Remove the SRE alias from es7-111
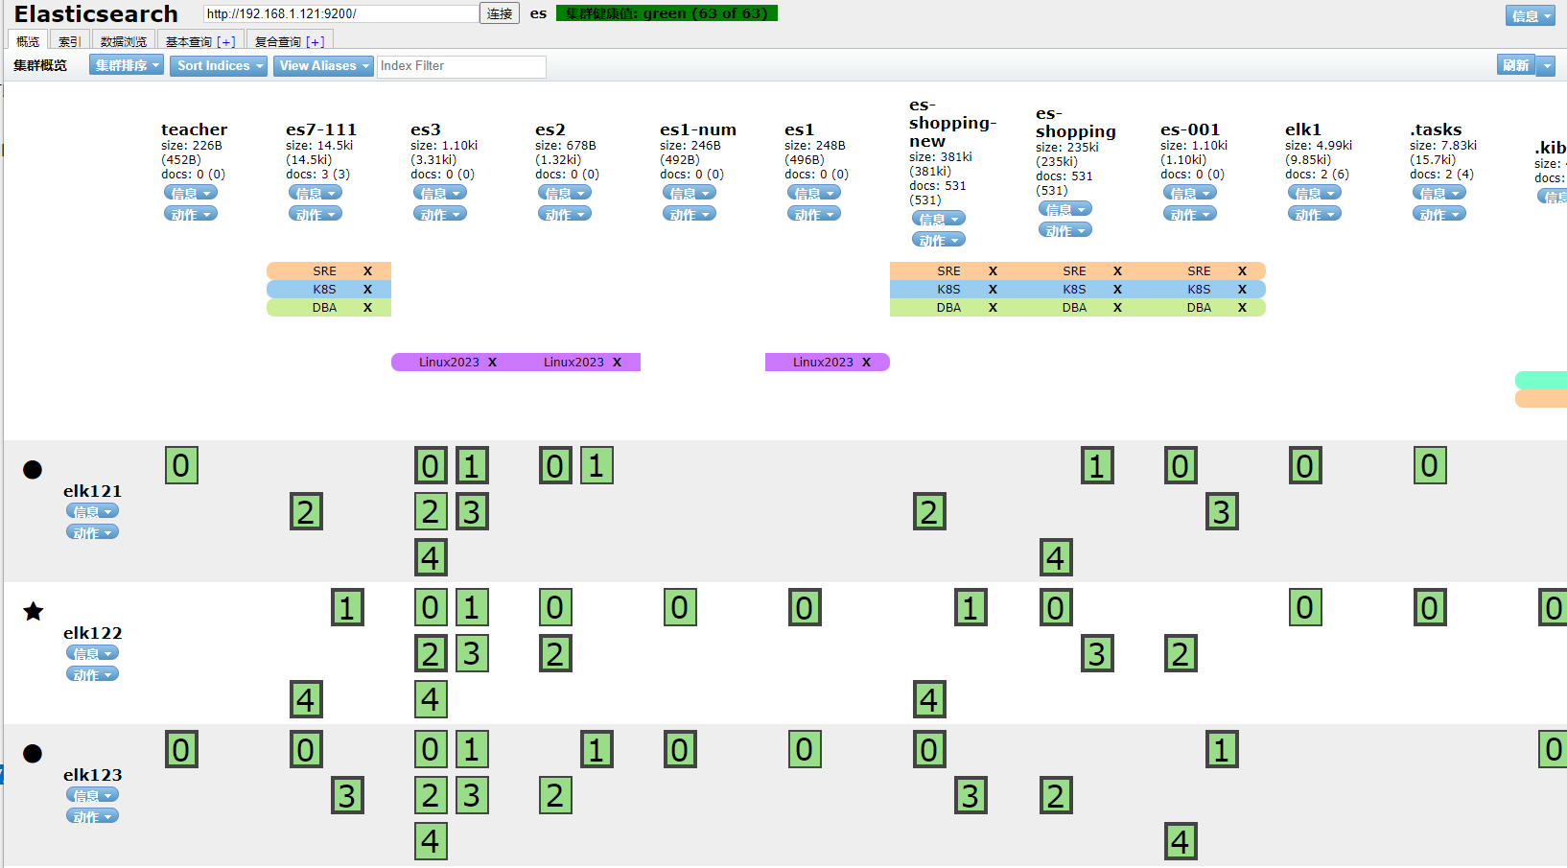 point(367,271)
